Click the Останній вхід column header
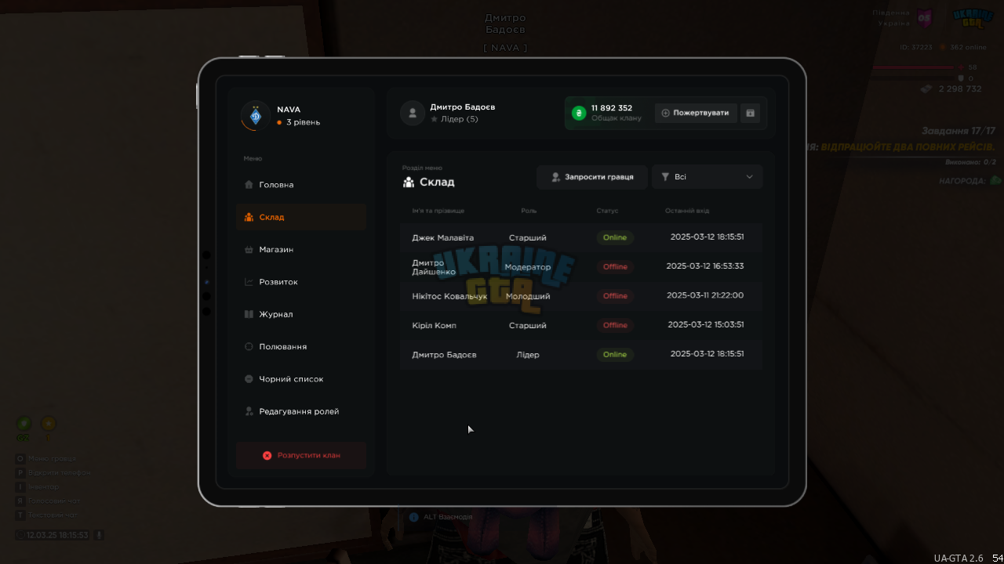This screenshot has width=1004, height=564. click(687, 211)
